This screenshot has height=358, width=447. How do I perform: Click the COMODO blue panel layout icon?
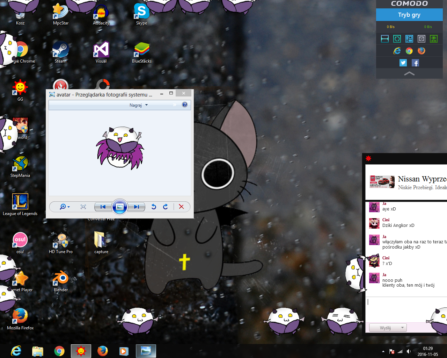(x=409, y=39)
